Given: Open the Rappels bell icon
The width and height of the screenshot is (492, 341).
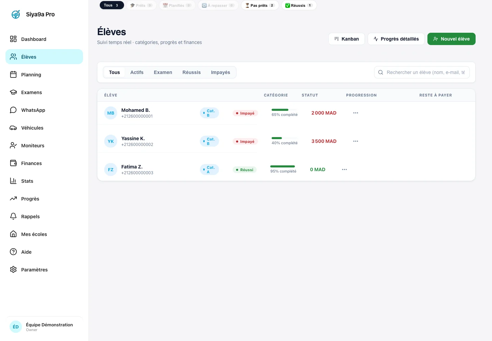Looking at the screenshot, I should point(13,216).
